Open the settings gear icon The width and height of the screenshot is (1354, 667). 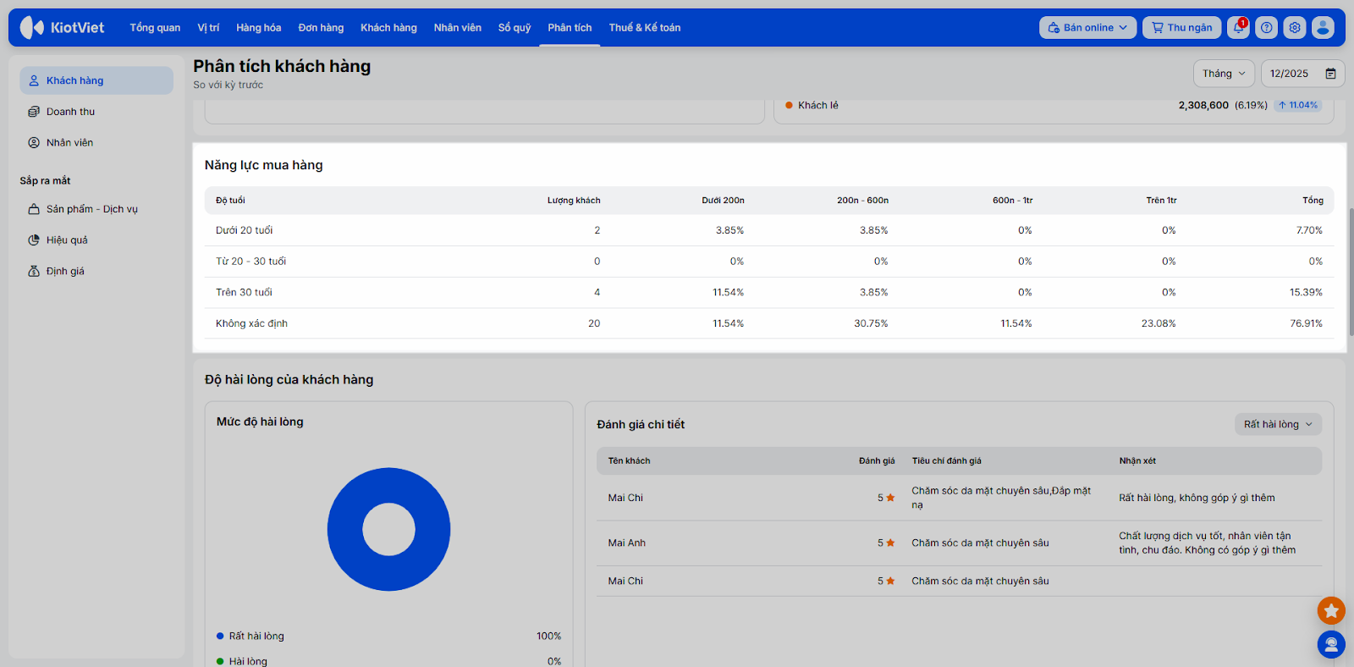pyautogui.click(x=1294, y=28)
